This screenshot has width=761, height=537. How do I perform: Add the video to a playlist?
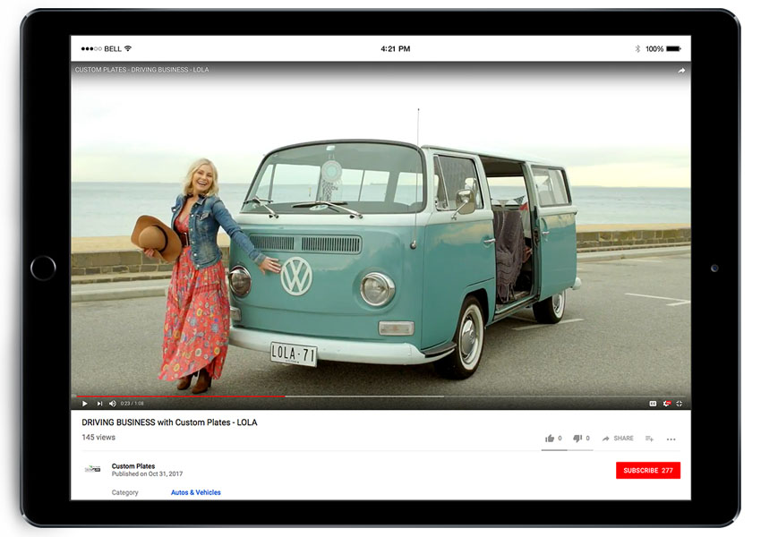click(649, 439)
